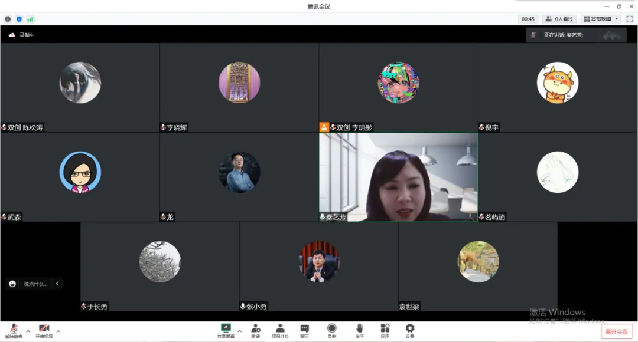Click the chat input box (说点什么...)
Image resolution: width=638 pixels, height=342 pixels.
tap(35, 284)
